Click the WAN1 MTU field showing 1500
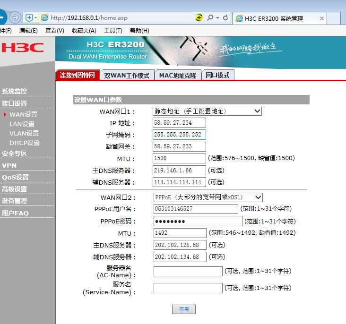 click(x=179, y=158)
